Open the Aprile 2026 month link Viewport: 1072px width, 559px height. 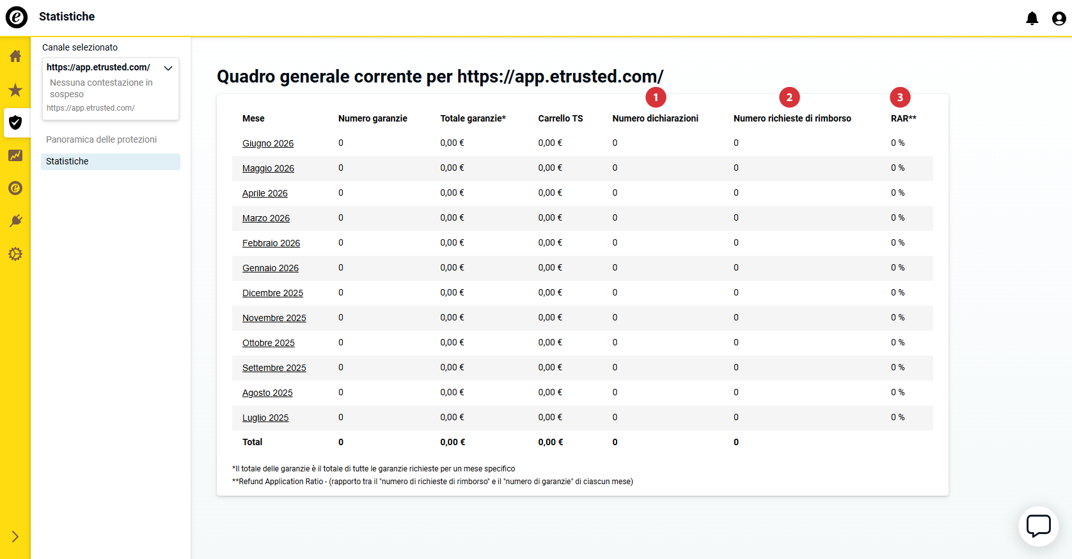(x=265, y=193)
